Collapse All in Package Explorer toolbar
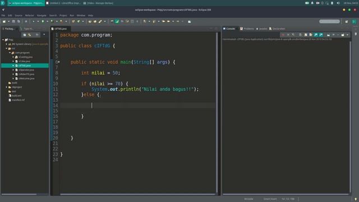This screenshot has width=359, height=202. (25, 35)
